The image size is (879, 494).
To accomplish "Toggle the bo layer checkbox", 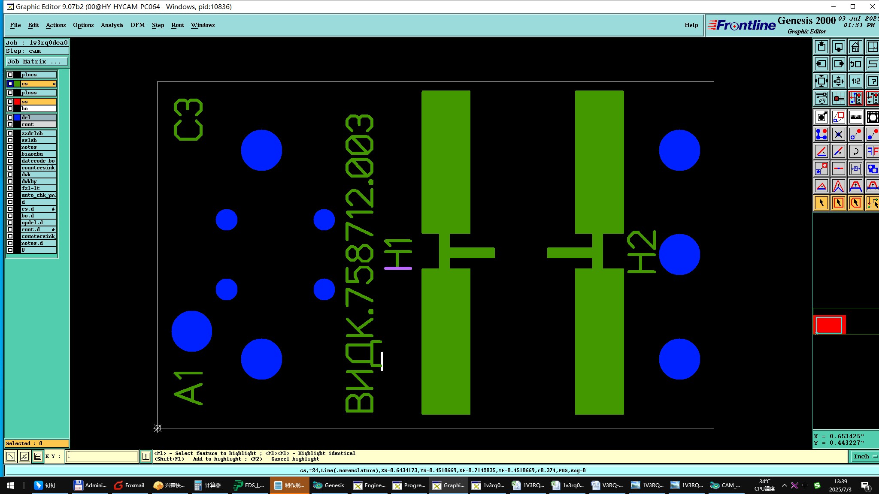I will [10, 108].
